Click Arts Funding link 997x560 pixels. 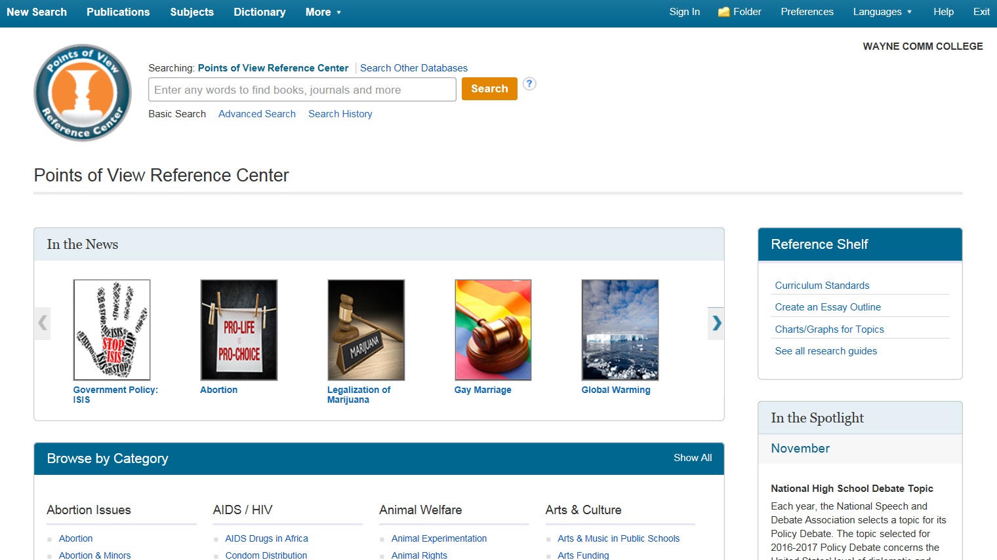(583, 555)
